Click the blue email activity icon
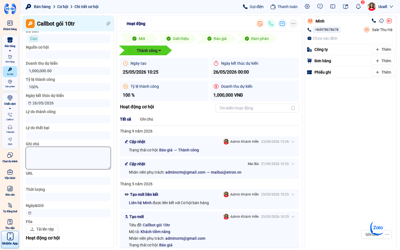Viewport: 400px width, 250px height. click(x=282, y=24)
